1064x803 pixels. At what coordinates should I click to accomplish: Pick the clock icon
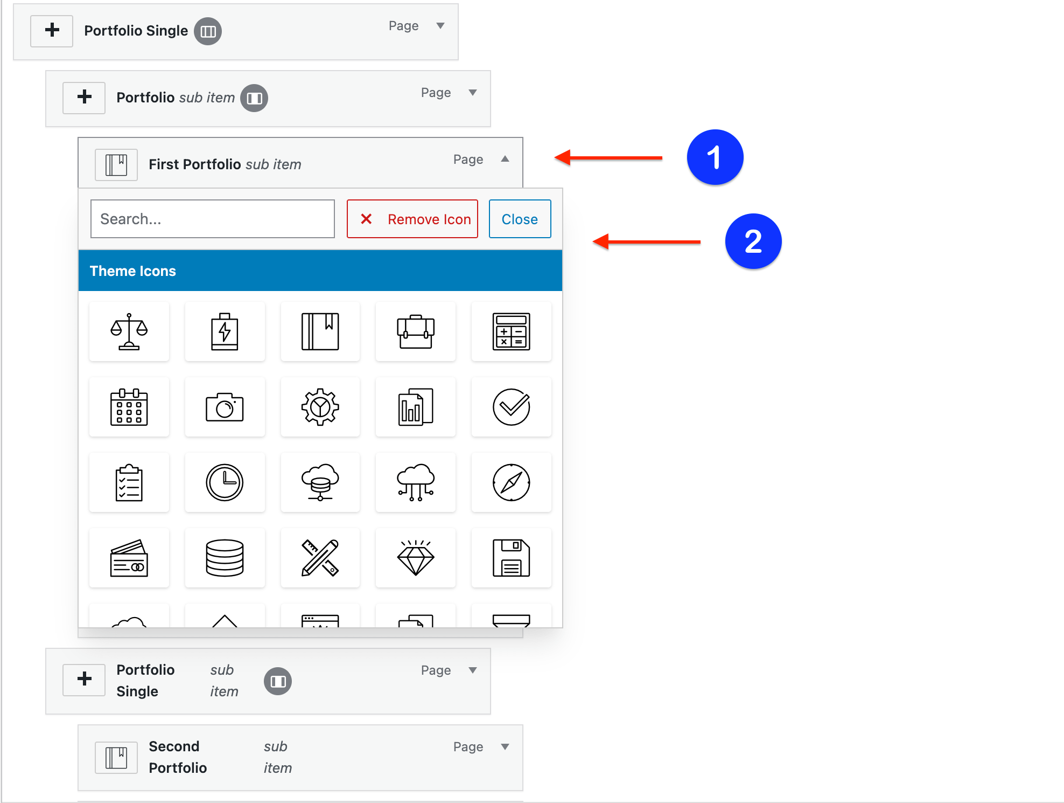225,482
